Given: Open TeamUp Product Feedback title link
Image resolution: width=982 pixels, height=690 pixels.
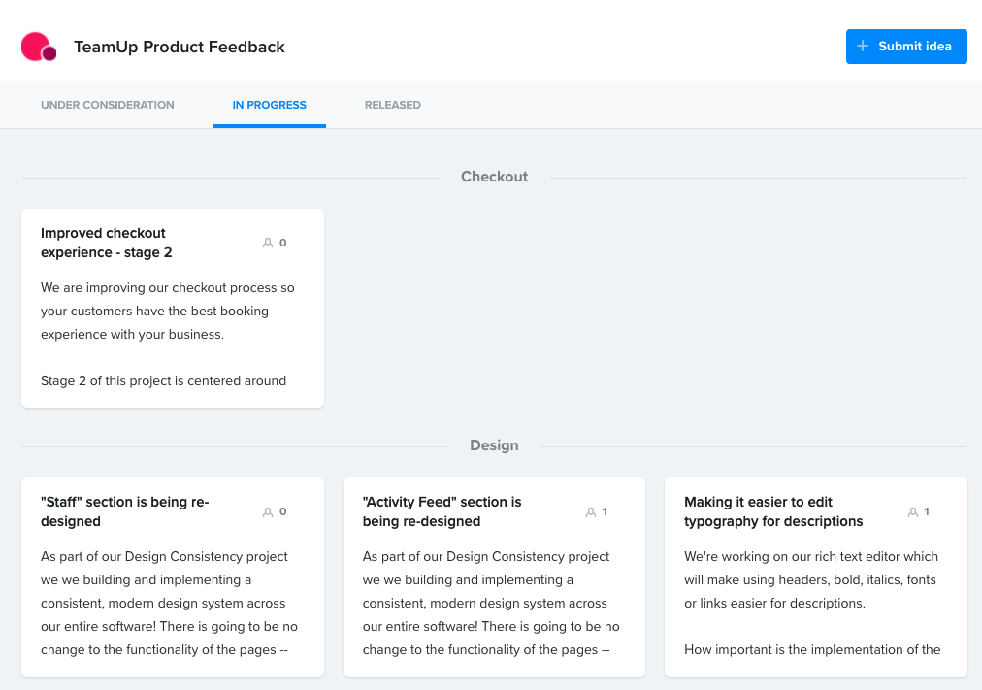Looking at the screenshot, I should tap(180, 47).
